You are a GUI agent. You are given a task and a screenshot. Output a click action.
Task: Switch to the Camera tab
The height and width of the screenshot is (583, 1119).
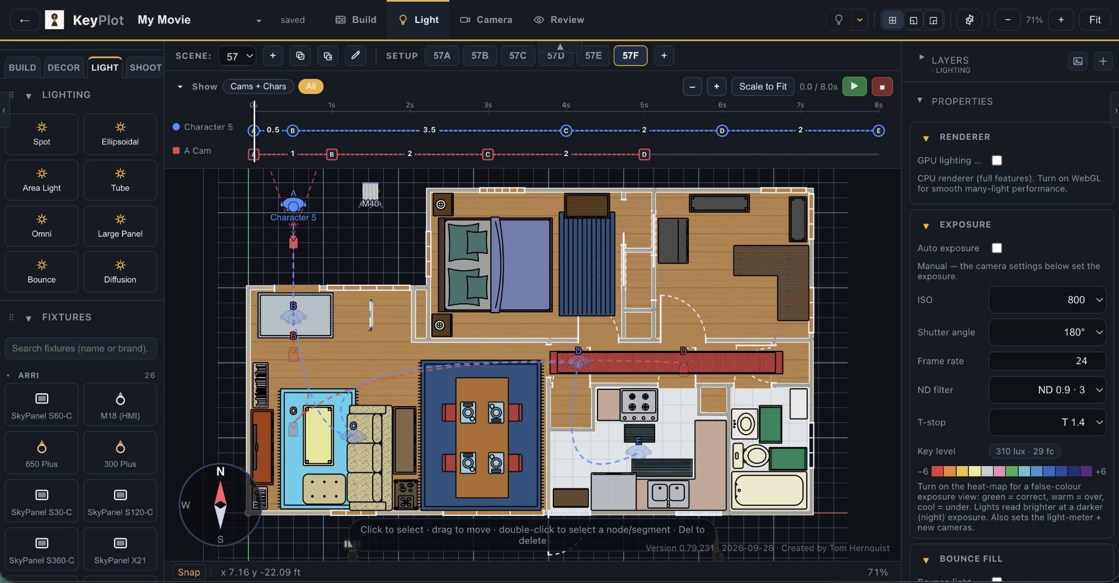tap(486, 20)
